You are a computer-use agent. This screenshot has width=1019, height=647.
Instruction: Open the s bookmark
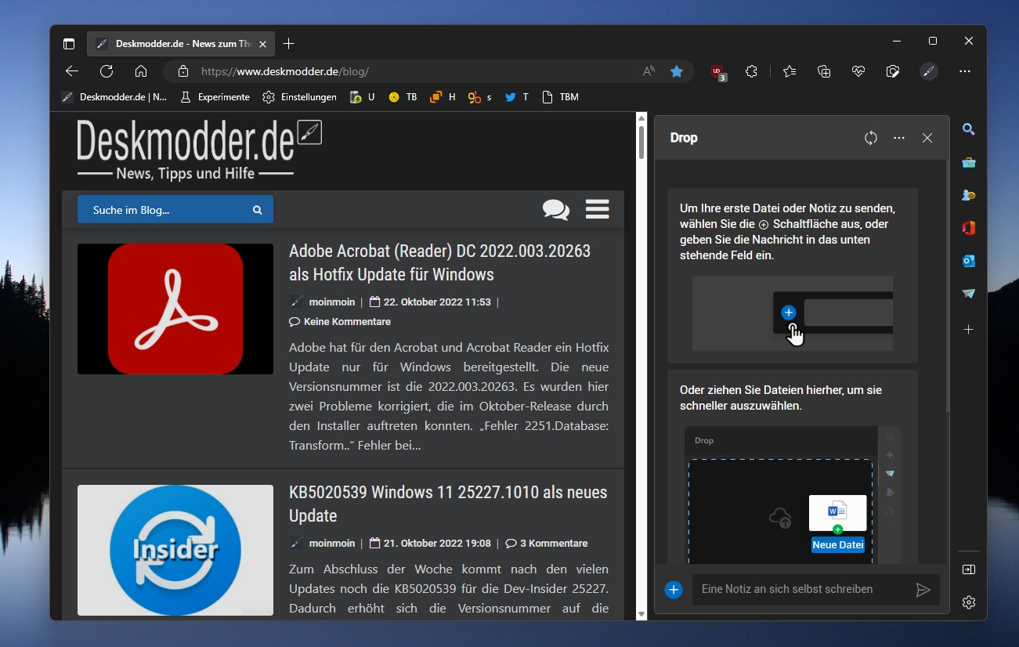pos(479,97)
